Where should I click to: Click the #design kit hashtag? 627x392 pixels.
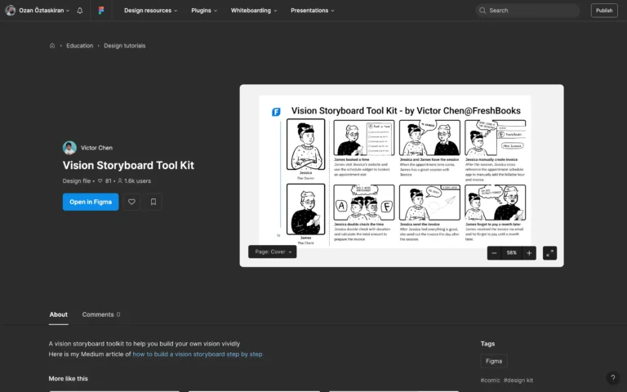[x=518, y=380]
